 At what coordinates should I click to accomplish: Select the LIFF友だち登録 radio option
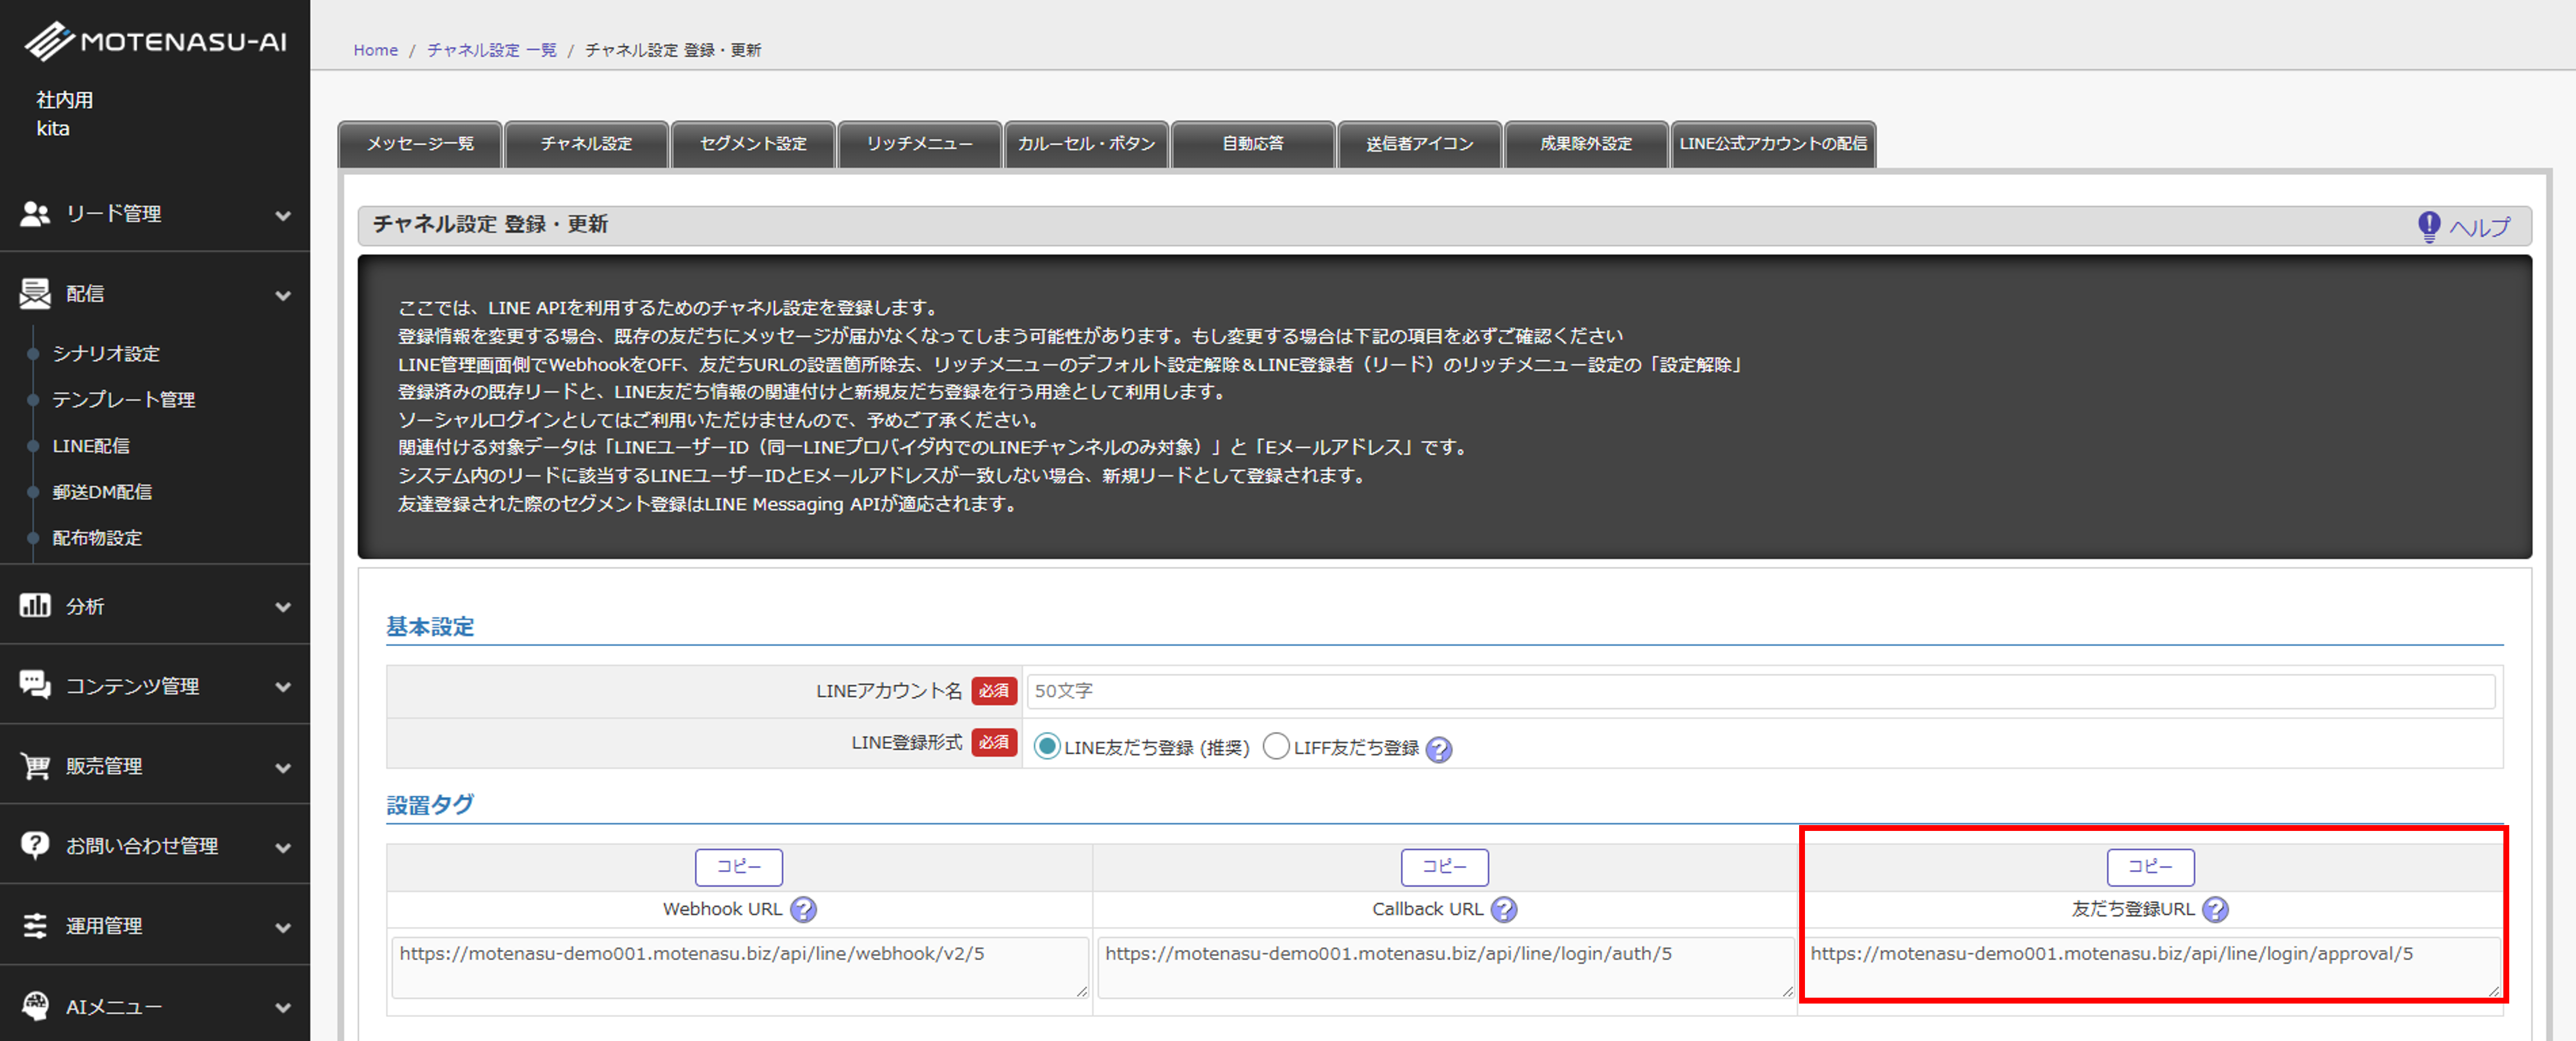(x=1275, y=747)
